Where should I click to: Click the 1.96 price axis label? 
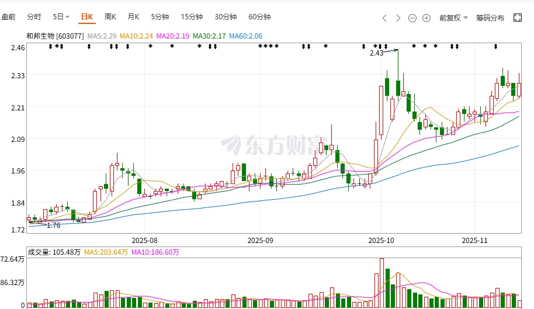(x=18, y=171)
